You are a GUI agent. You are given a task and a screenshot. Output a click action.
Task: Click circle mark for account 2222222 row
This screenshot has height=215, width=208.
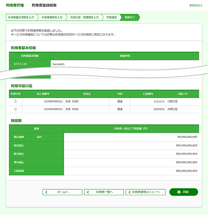[16, 109]
